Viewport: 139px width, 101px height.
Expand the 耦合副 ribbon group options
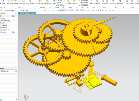[51, 7]
